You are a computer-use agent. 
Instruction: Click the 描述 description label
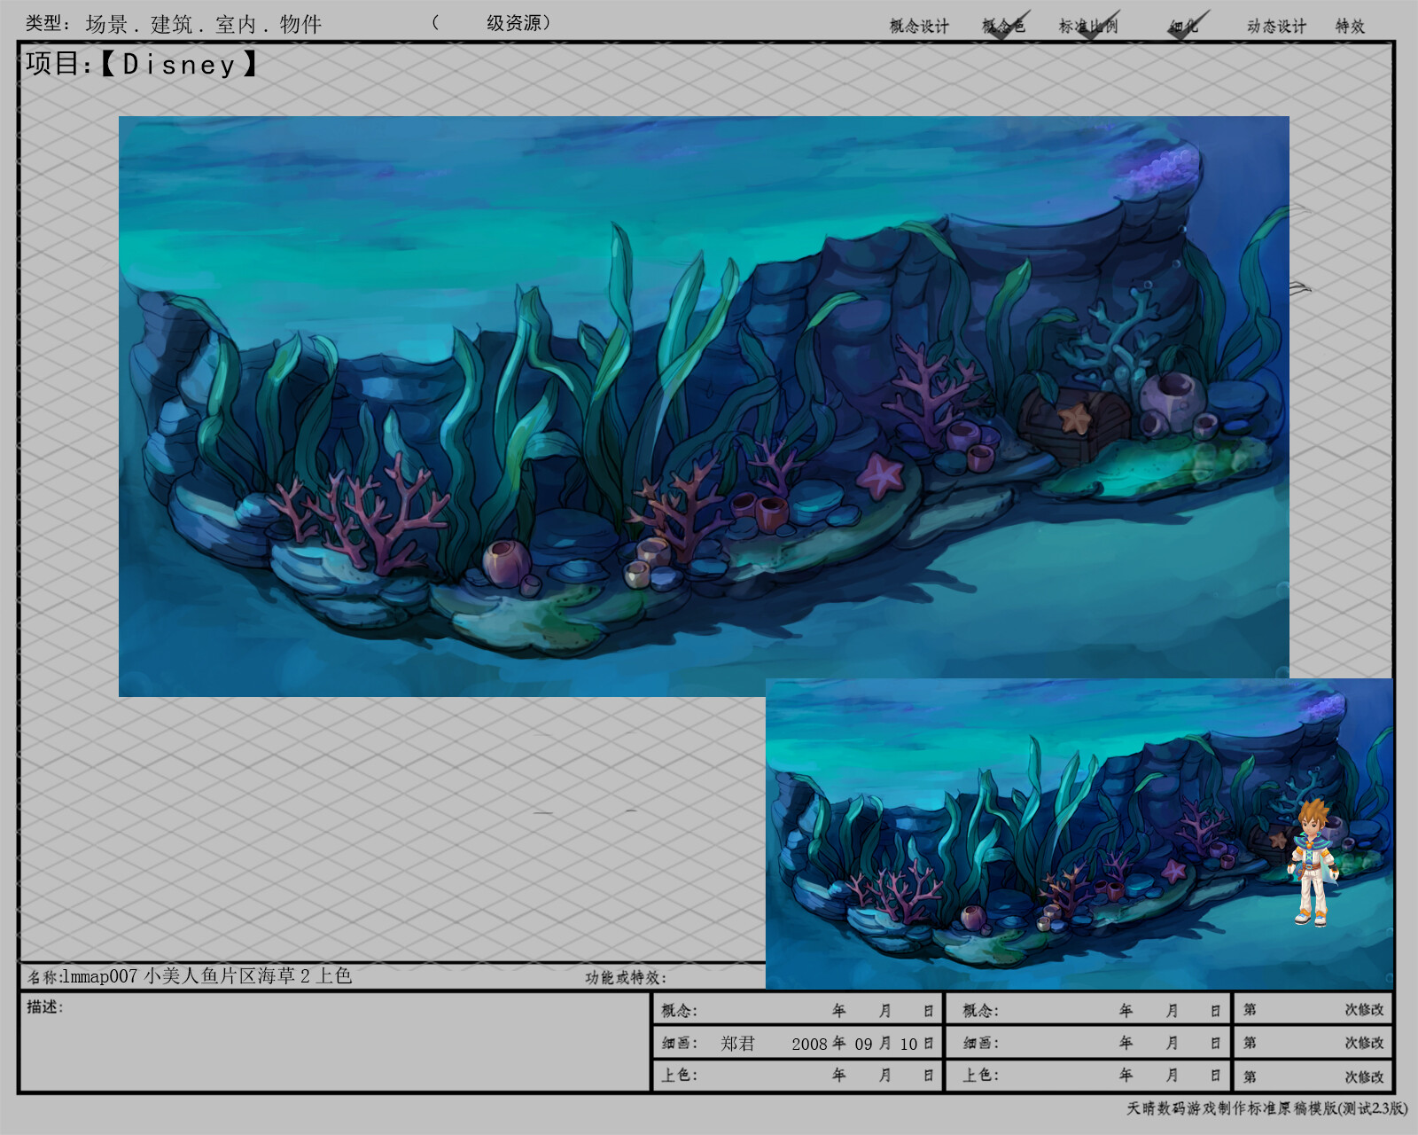tap(45, 1006)
